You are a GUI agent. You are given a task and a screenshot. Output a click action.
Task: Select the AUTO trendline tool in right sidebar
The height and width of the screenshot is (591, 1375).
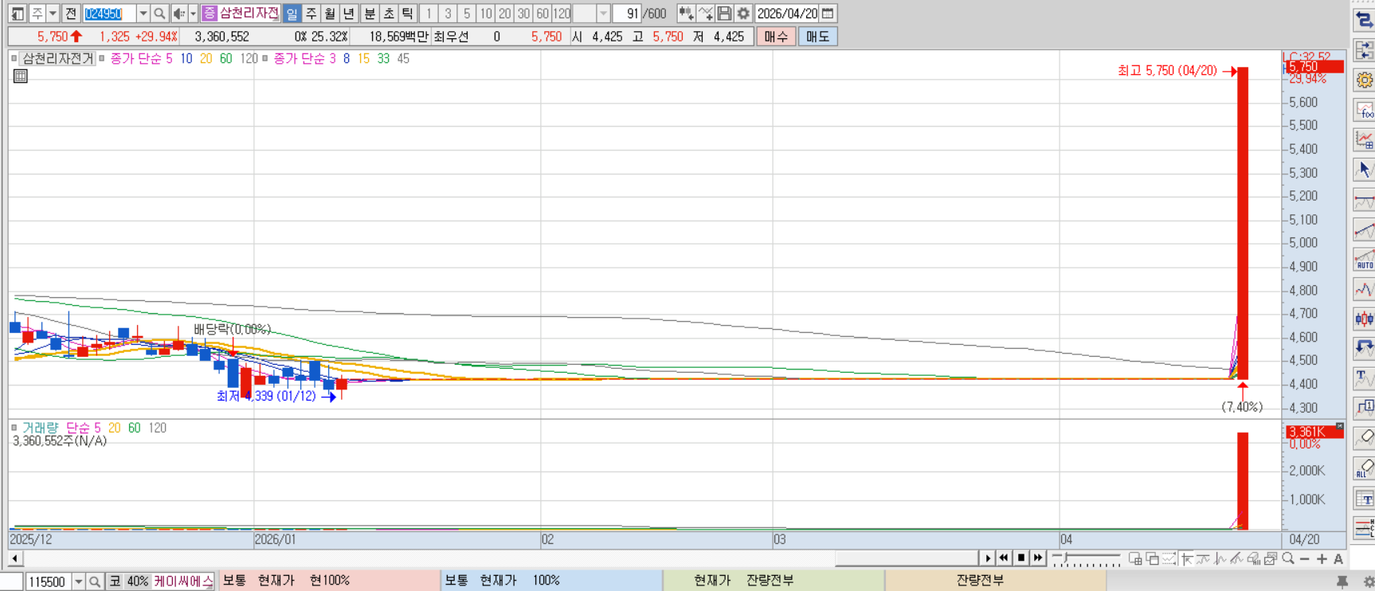pyautogui.click(x=1364, y=260)
